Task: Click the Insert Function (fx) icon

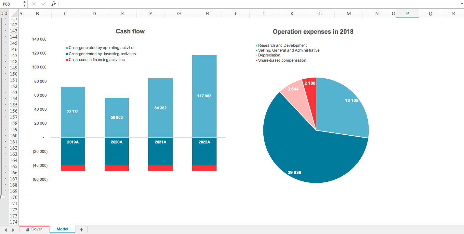Action: (x=54, y=4)
